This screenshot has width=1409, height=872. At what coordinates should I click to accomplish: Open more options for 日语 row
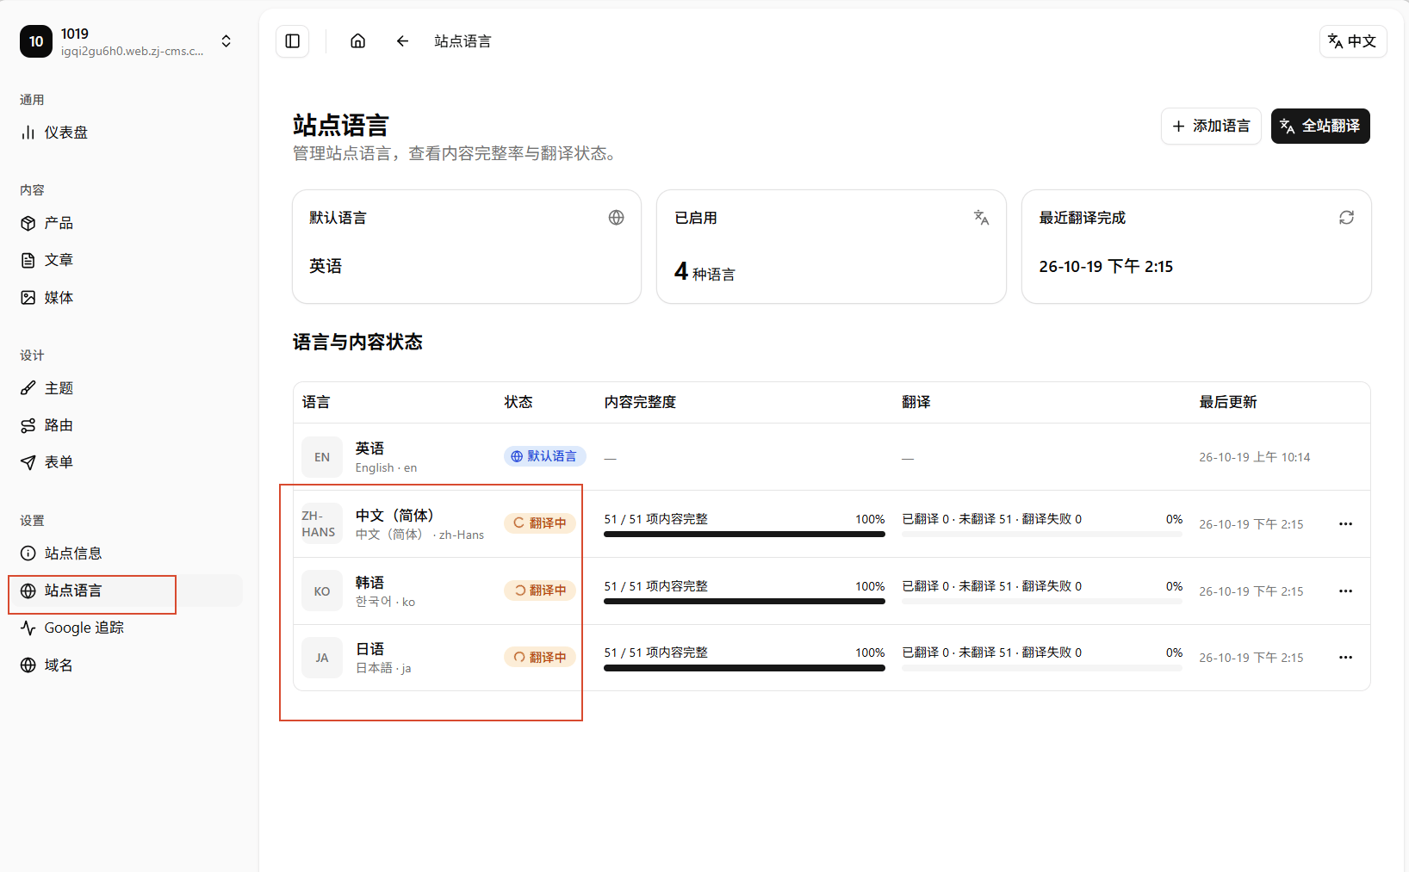coord(1345,658)
